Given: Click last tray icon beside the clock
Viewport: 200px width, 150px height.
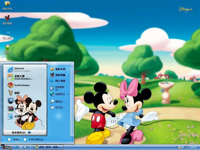Looking at the screenshot, I should click(x=187, y=147).
